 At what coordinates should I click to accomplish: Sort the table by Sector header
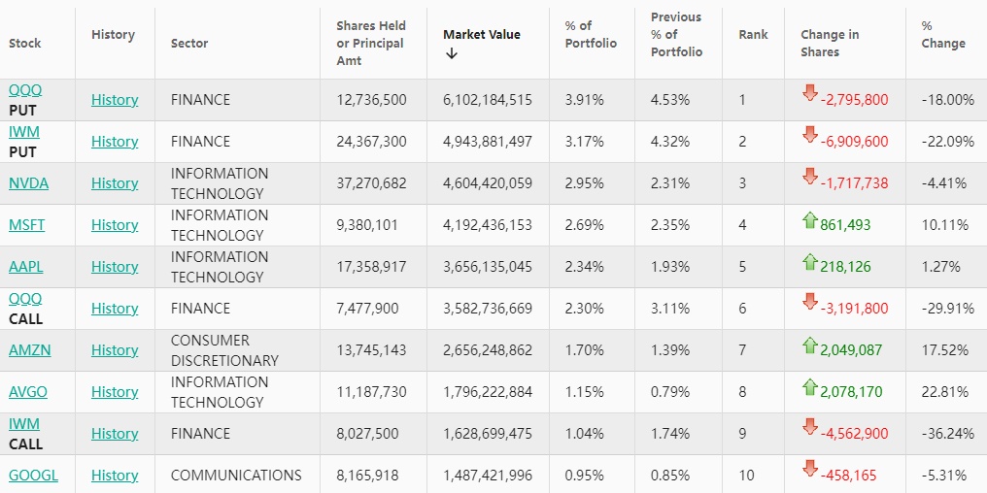(x=189, y=43)
